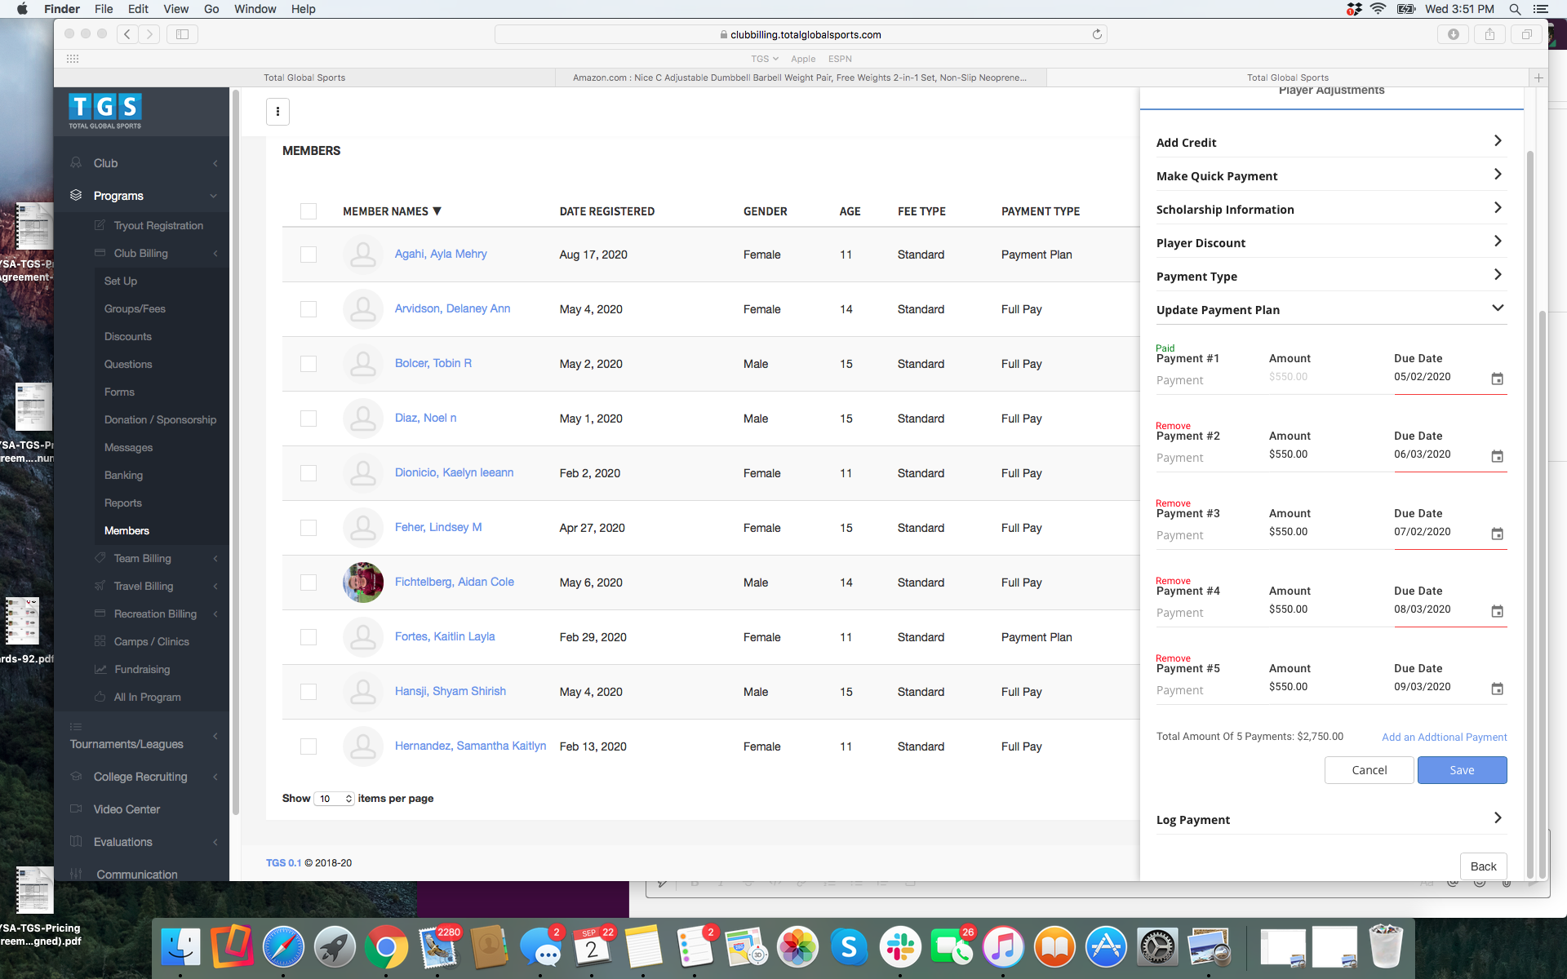Image resolution: width=1567 pixels, height=979 pixels.
Task: Collapse the Programs sidebar menu
Action: (142, 196)
